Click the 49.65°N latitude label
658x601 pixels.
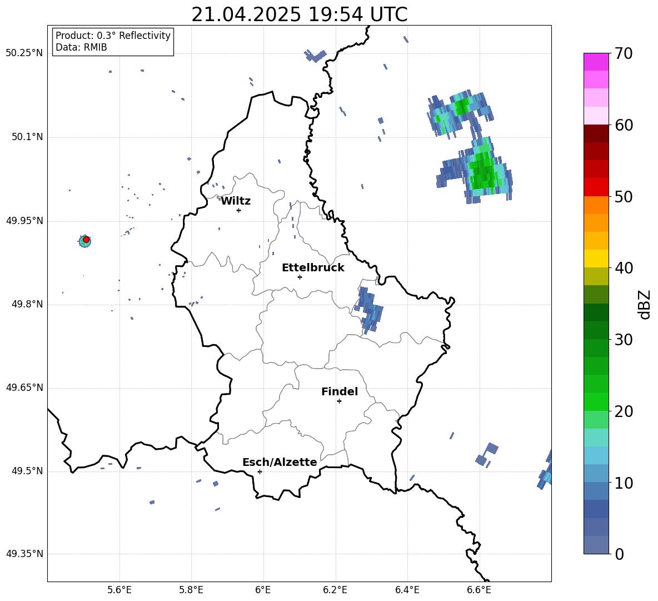pyautogui.click(x=24, y=388)
